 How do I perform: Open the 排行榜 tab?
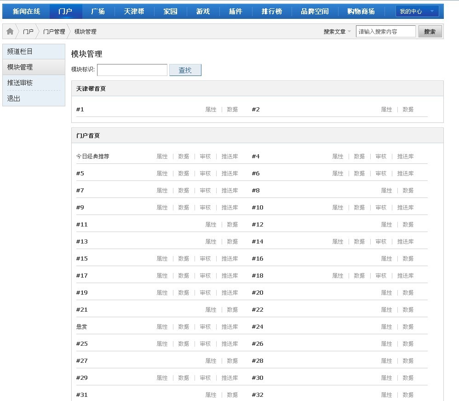(272, 12)
